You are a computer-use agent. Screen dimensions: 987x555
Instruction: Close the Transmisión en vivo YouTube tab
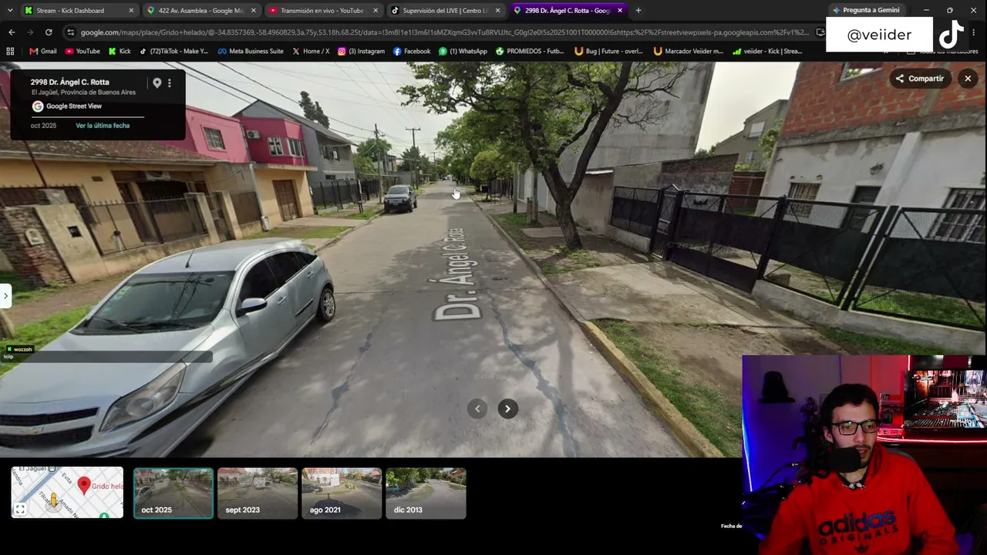376,11
